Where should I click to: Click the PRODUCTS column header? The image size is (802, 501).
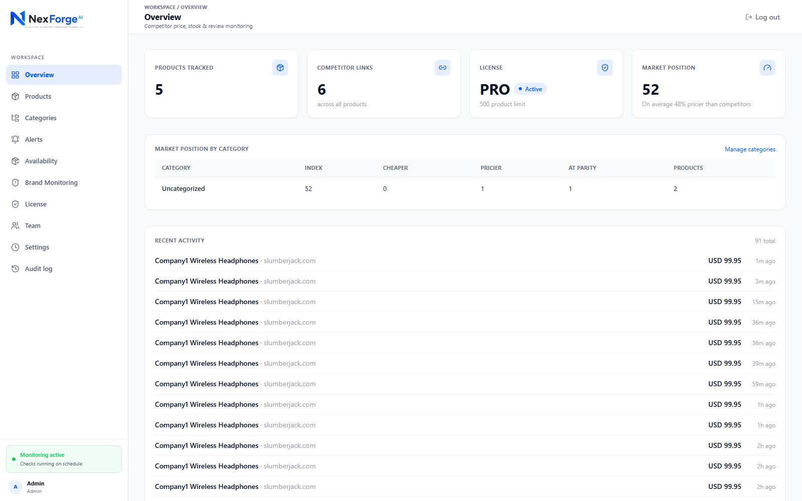coord(688,168)
